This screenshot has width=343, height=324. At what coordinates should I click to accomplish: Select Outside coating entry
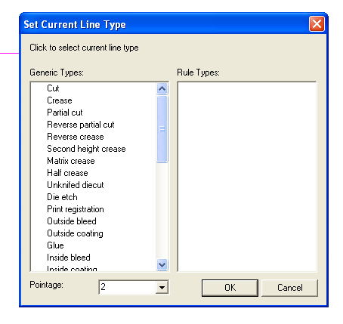[x=75, y=233]
